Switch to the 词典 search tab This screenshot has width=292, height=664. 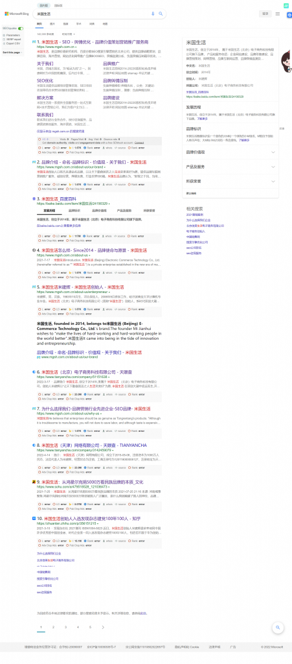[92, 24]
